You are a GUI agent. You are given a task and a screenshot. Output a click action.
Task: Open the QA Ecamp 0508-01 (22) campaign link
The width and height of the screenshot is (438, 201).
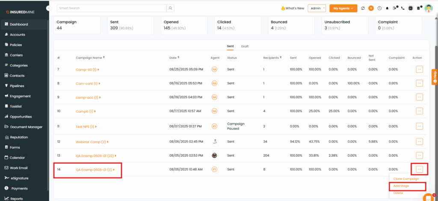click(x=94, y=156)
